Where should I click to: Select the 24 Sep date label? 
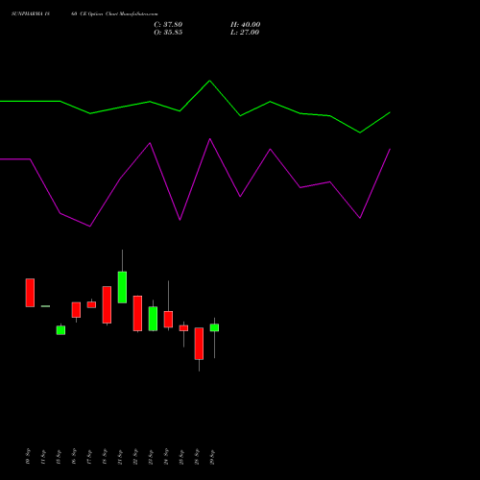[x=166, y=457]
